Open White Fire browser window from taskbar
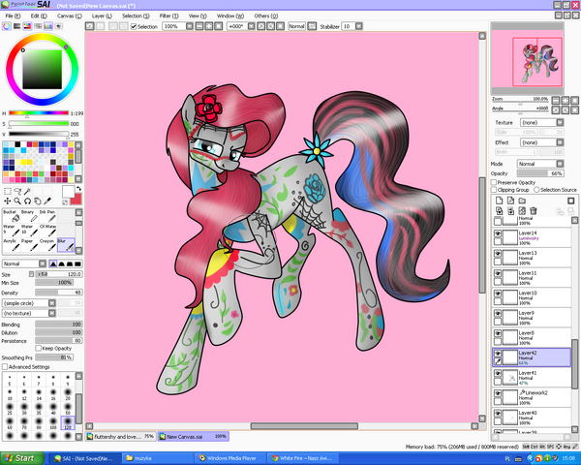 303,458
